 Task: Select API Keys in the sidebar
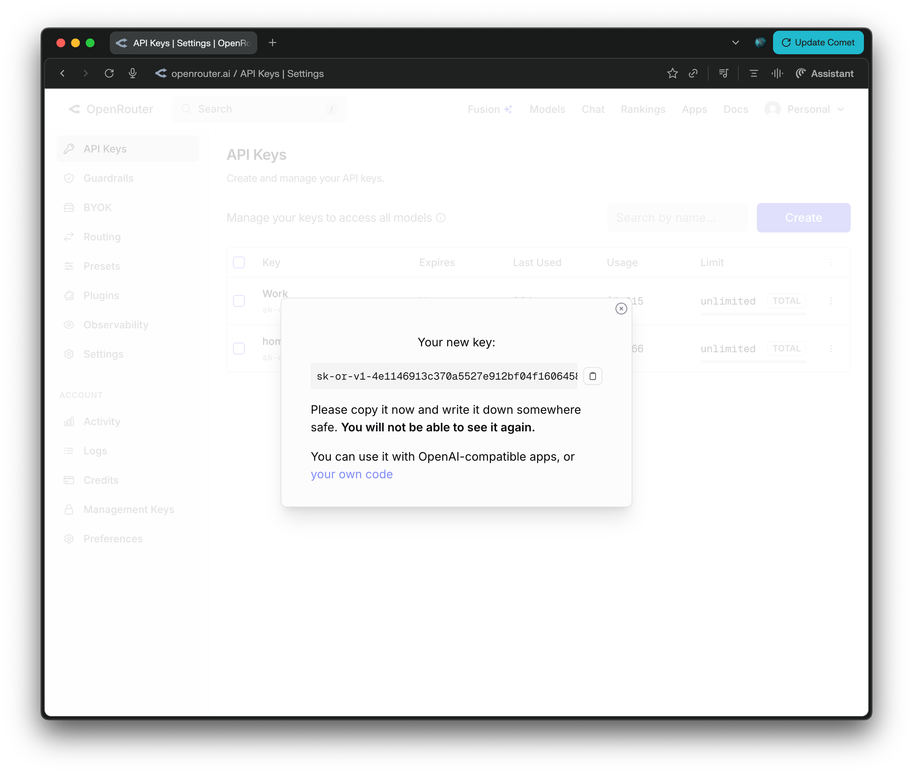point(127,149)
